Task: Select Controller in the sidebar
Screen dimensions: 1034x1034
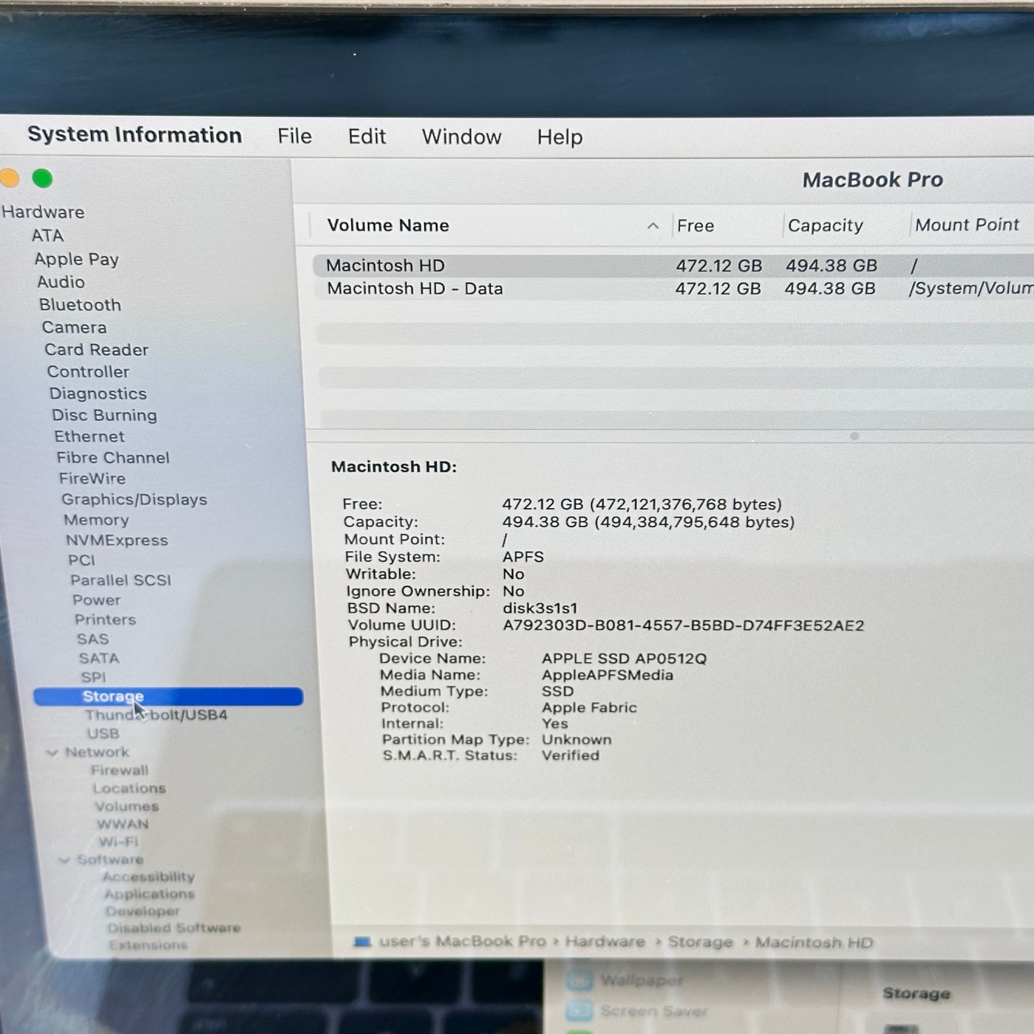Action: coord(88,371)
